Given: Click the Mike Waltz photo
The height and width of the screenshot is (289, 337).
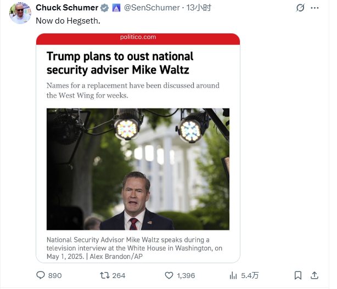Looking at the screenshot, I should [138, 169].
